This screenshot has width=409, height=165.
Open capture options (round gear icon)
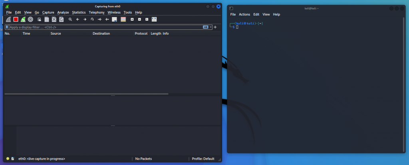pos(30,19)
